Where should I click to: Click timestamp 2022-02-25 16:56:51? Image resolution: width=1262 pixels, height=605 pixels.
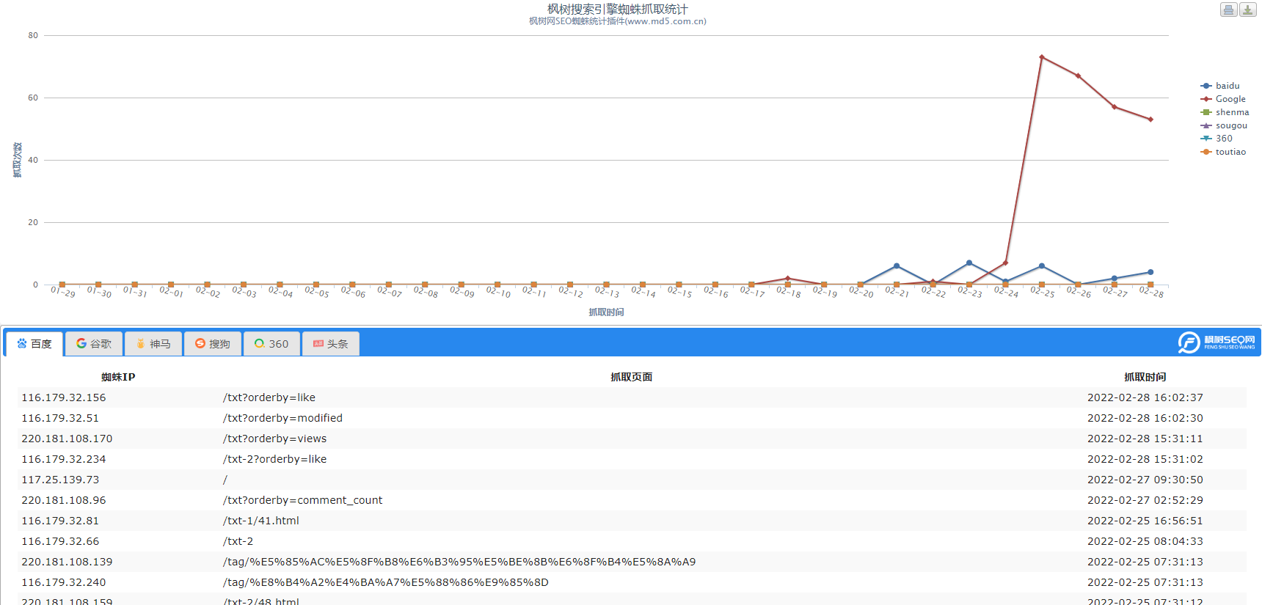point(1145,521)
